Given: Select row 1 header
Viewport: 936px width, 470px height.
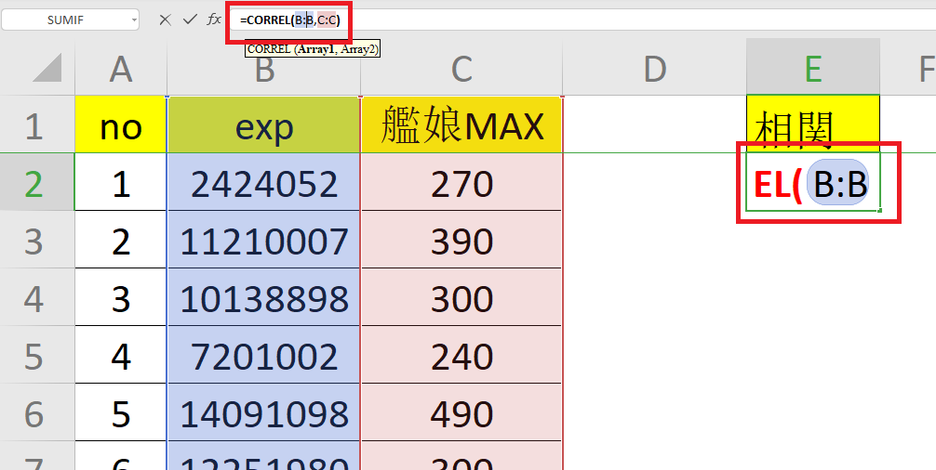Looking at the screenshot, I should 34,125.
